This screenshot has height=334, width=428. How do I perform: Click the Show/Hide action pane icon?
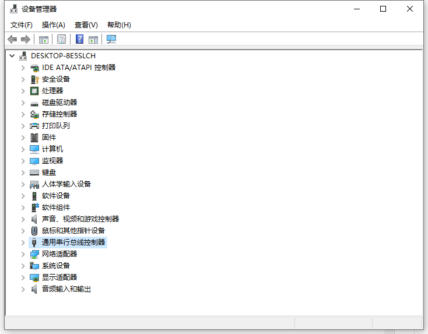93,39
